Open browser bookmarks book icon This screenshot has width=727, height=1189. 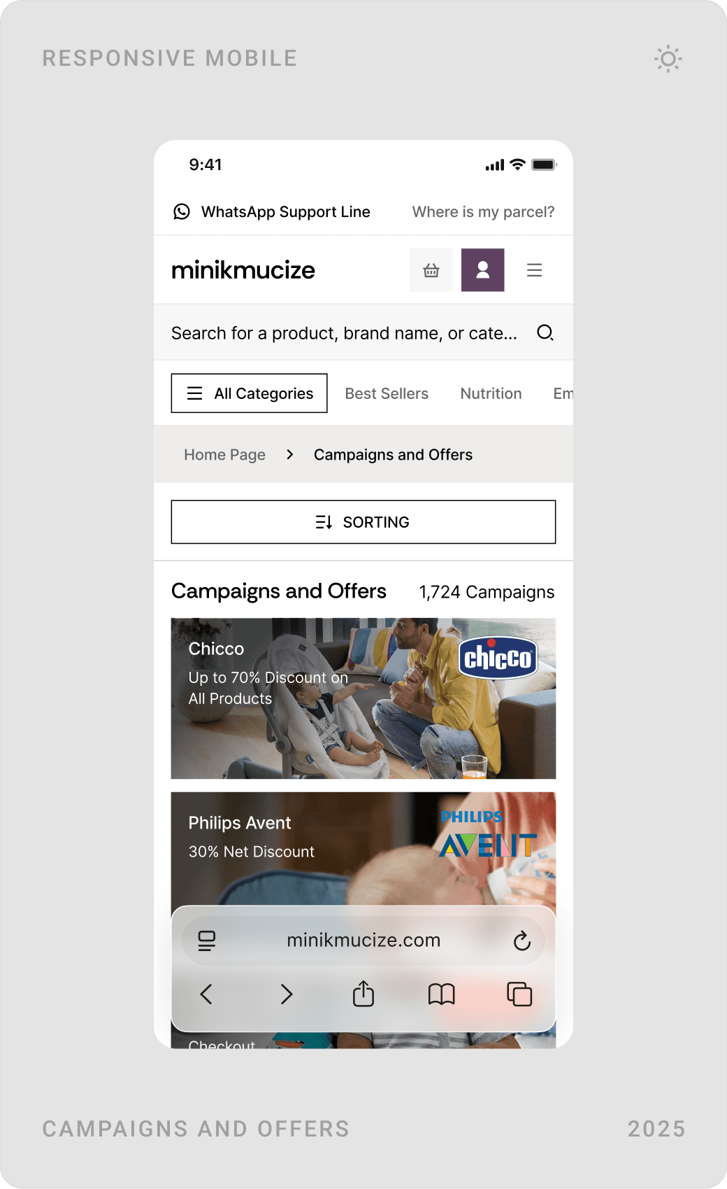pos(442,994)
